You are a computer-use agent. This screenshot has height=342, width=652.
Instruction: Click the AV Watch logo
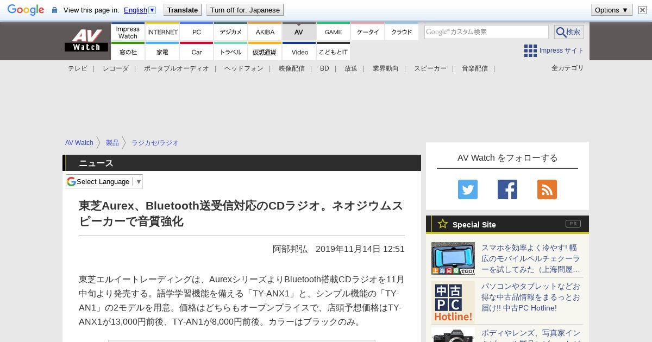86,40
